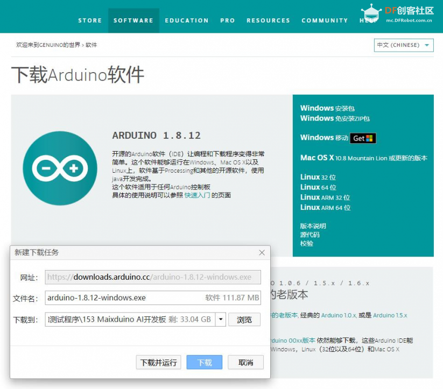Select the Windows 移动 link
The width and height of the screenshot is (443, 389).
(x=325, y=138)
